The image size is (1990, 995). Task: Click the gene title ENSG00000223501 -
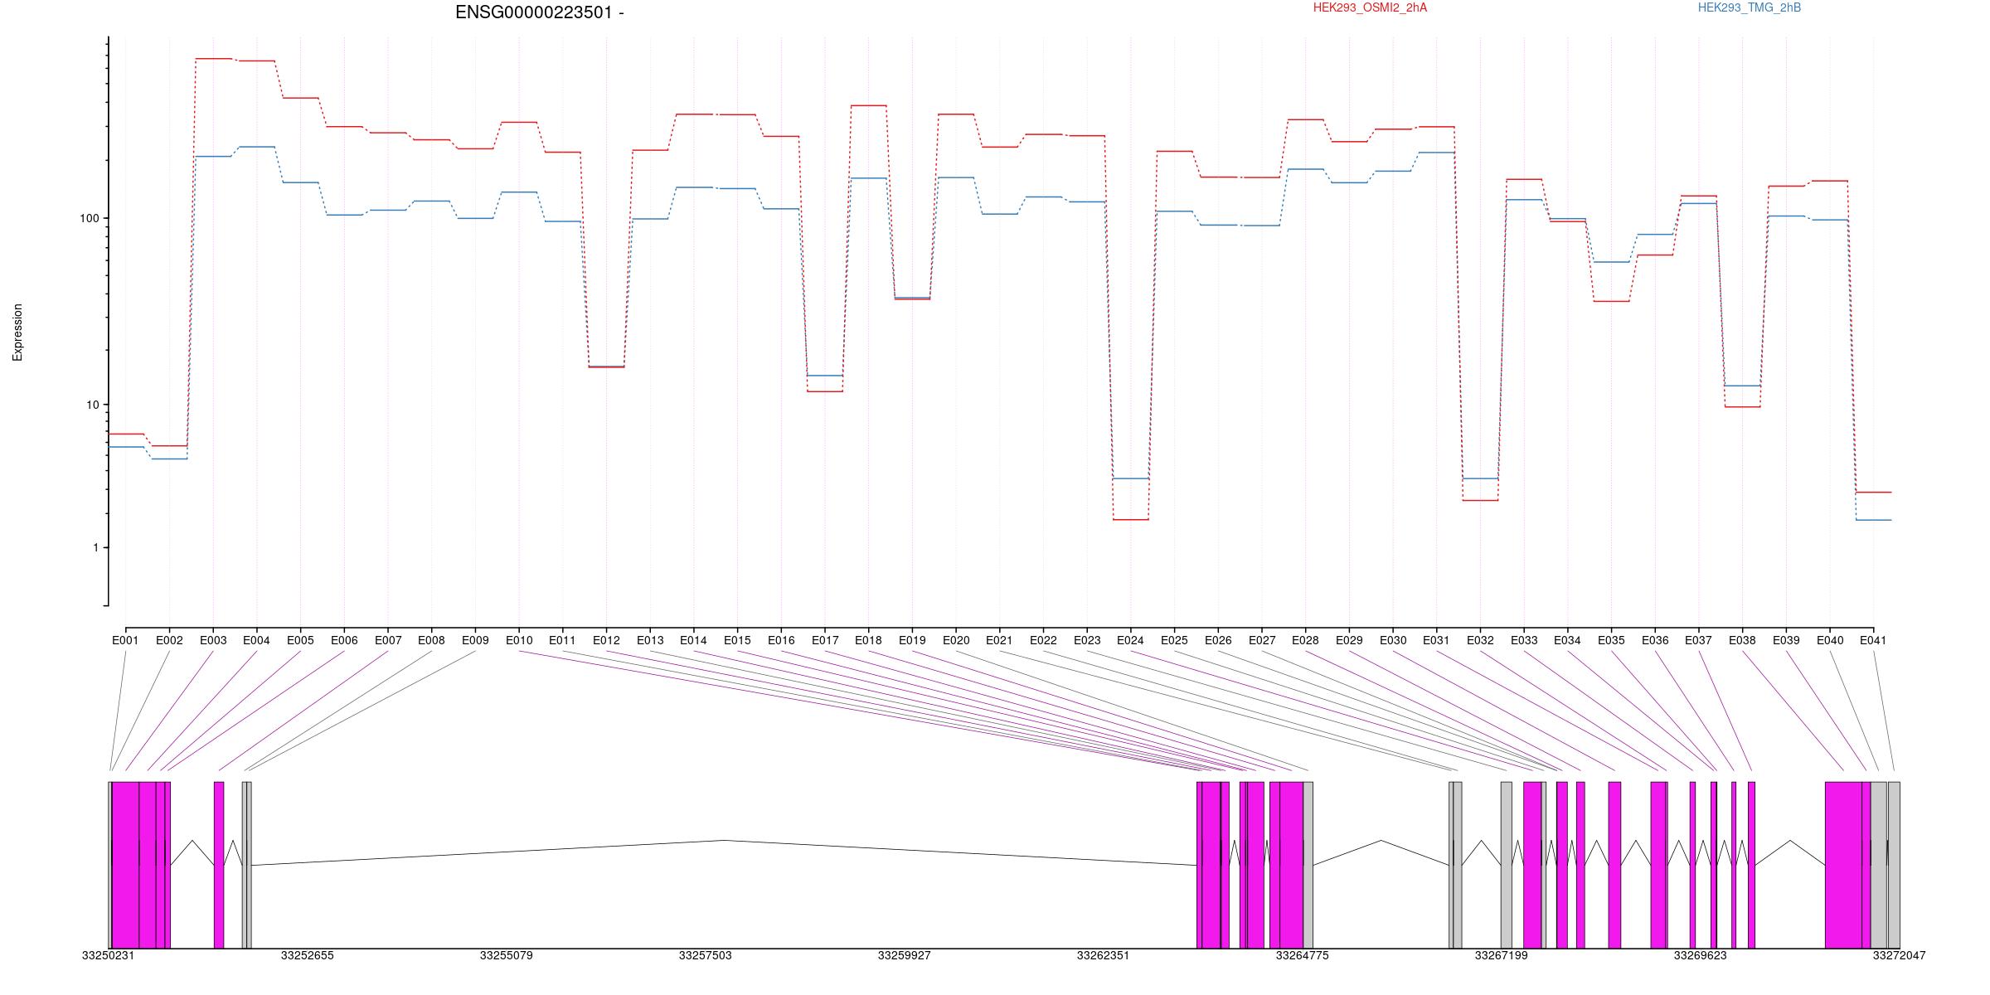click(540, 12)
